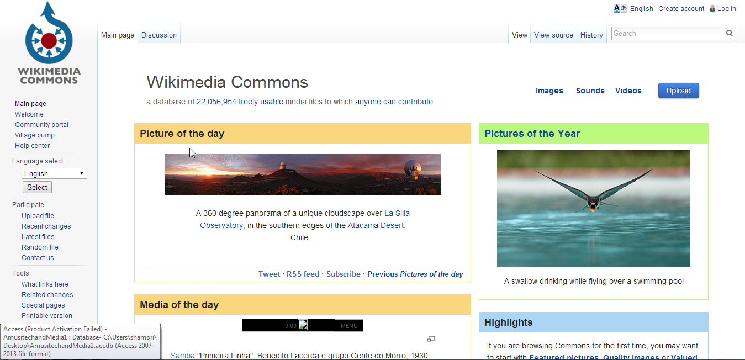The height and width of the screenshot is (360, 745).
Task: Open the View tab
Action: 520,35
